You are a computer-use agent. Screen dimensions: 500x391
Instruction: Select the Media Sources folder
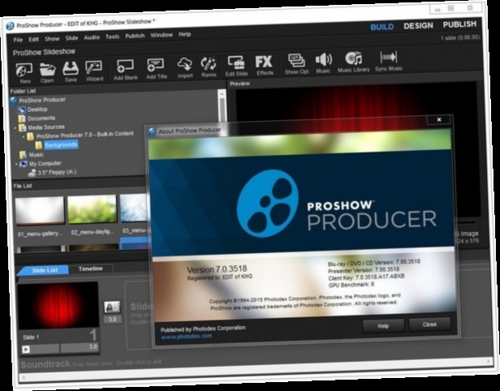coord(46,127)
